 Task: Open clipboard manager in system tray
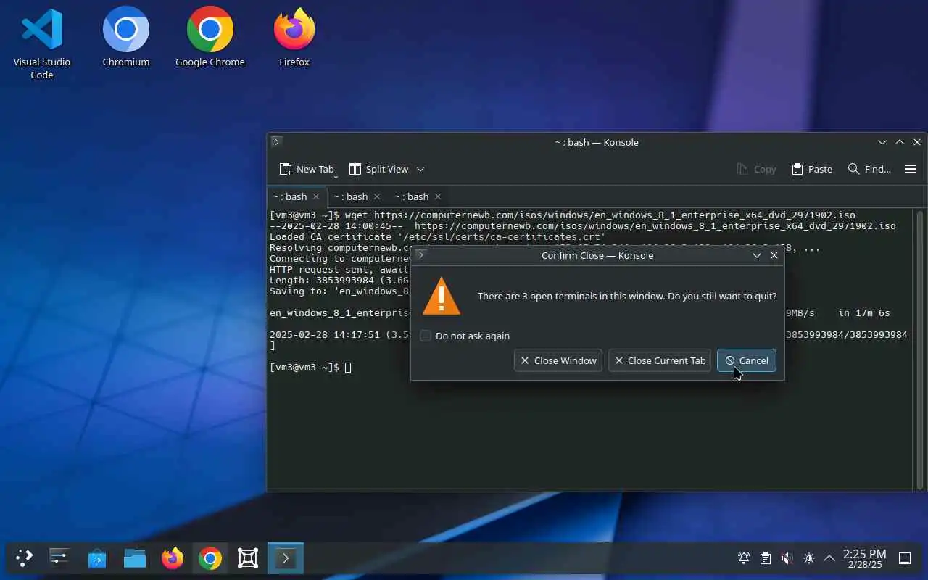pyautogui.click(x=766, y=558)
